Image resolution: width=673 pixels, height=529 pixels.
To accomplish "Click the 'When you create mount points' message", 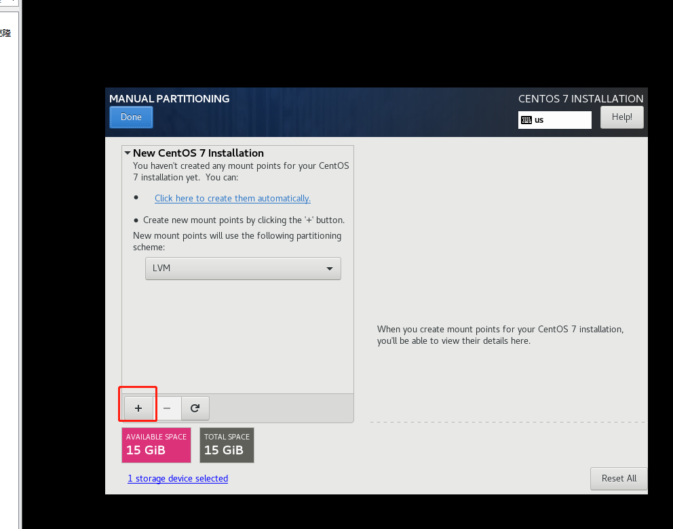I will (x=501, y=334).
